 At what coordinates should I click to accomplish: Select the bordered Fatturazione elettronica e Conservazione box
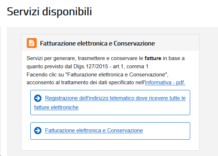pos(110,131)
